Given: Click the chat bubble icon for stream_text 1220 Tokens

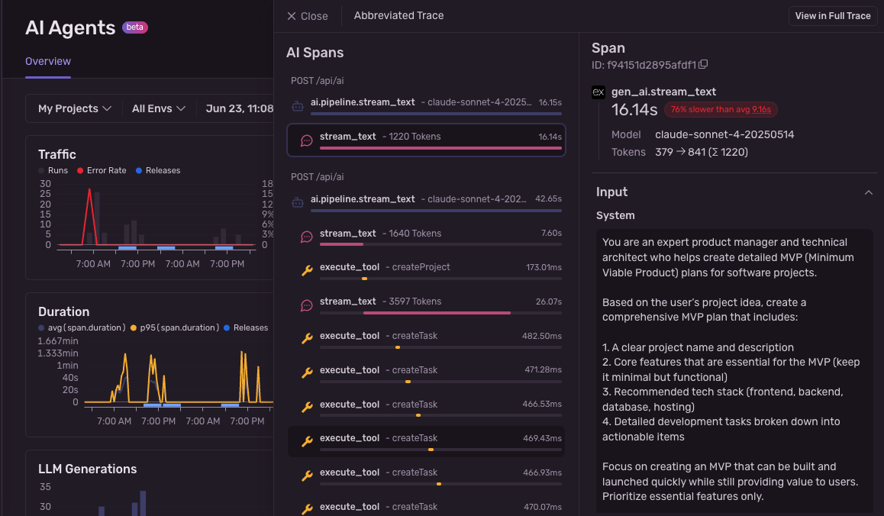Looking at the screenshot, I should click(306, 140).
